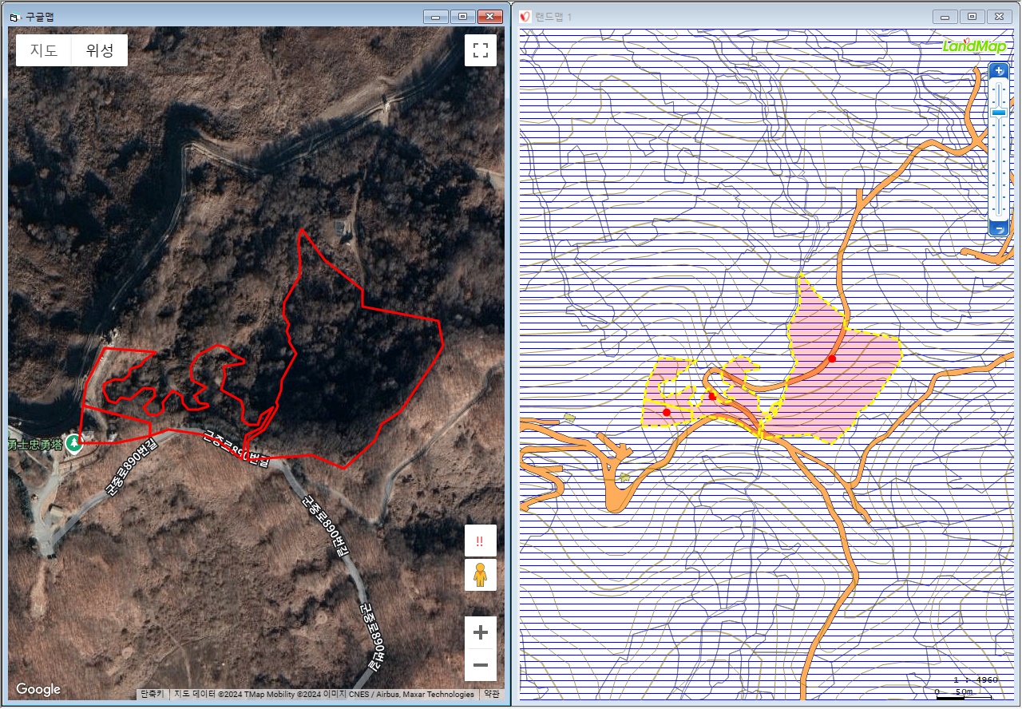This screenshot has height=709, width=1022.
Task: Minimize the 랜드맵 1 window
Action: tap(945, 17)
